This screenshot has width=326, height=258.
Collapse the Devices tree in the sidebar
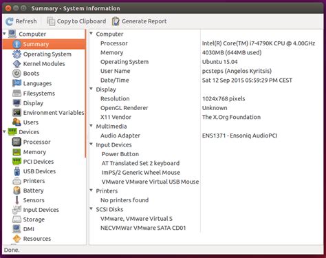(4, 131)
